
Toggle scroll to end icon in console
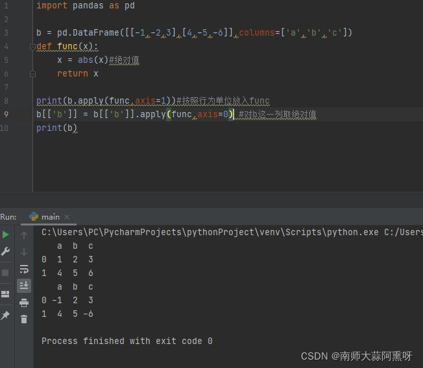[x=24, y=285]
